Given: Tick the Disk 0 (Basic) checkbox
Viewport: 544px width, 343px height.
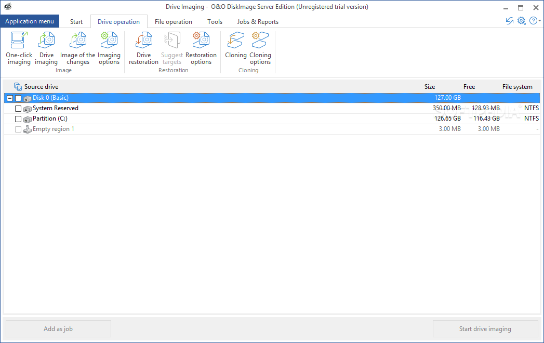Looking at the screenshot, I should coord(18,98).
